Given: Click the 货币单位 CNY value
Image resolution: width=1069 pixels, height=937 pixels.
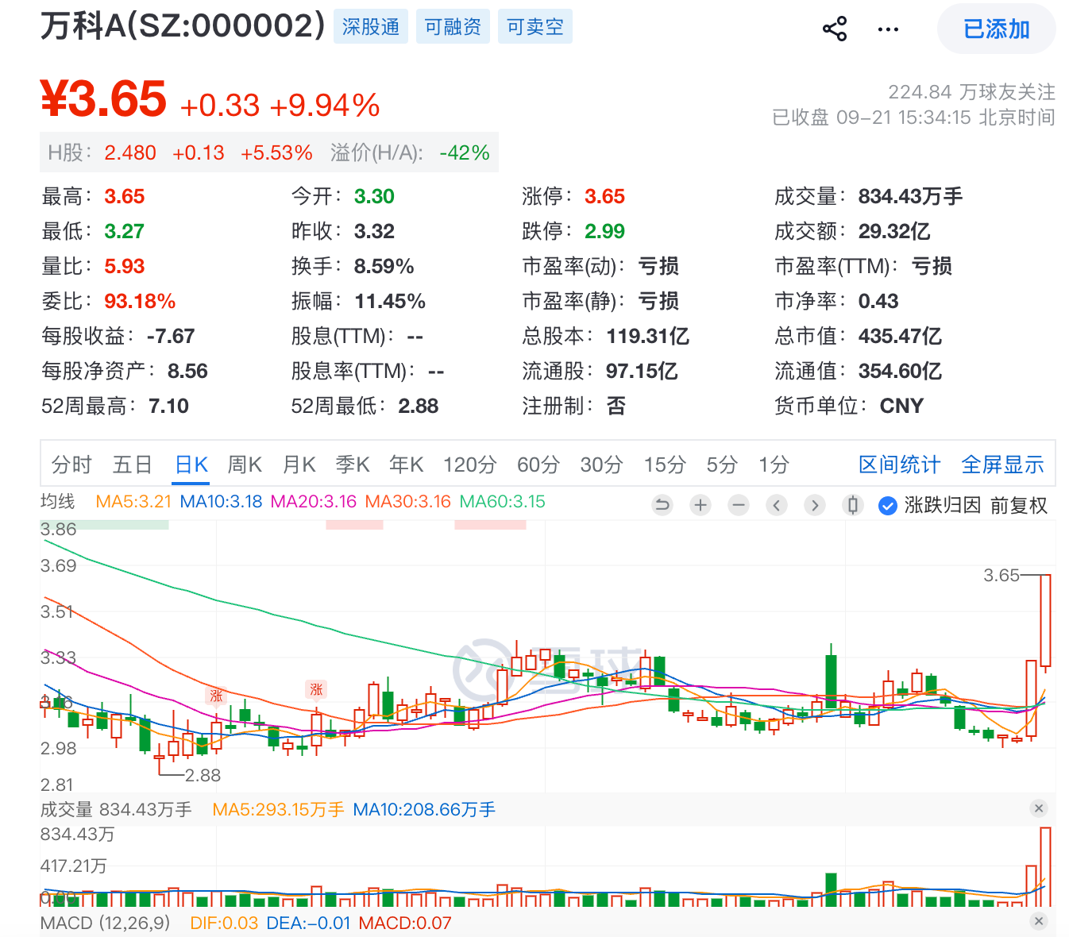Looking at the screenshot, I should (901, 406).
